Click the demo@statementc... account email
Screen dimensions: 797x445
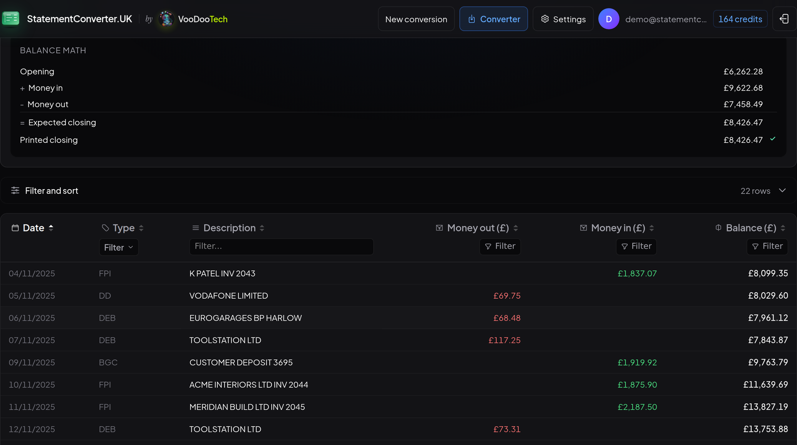pyautogui.click(x=666, y=19)
